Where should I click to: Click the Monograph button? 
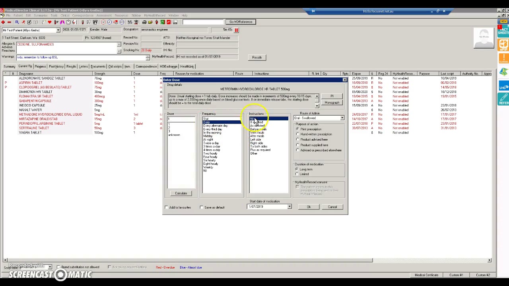tap(332, 102)
